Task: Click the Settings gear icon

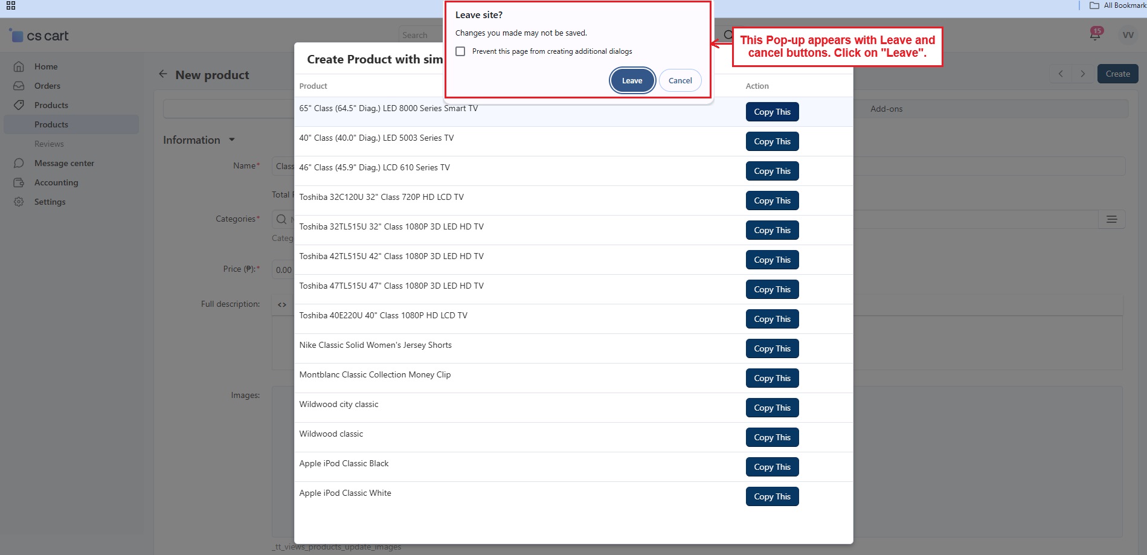Action: (x=19, y=202)
